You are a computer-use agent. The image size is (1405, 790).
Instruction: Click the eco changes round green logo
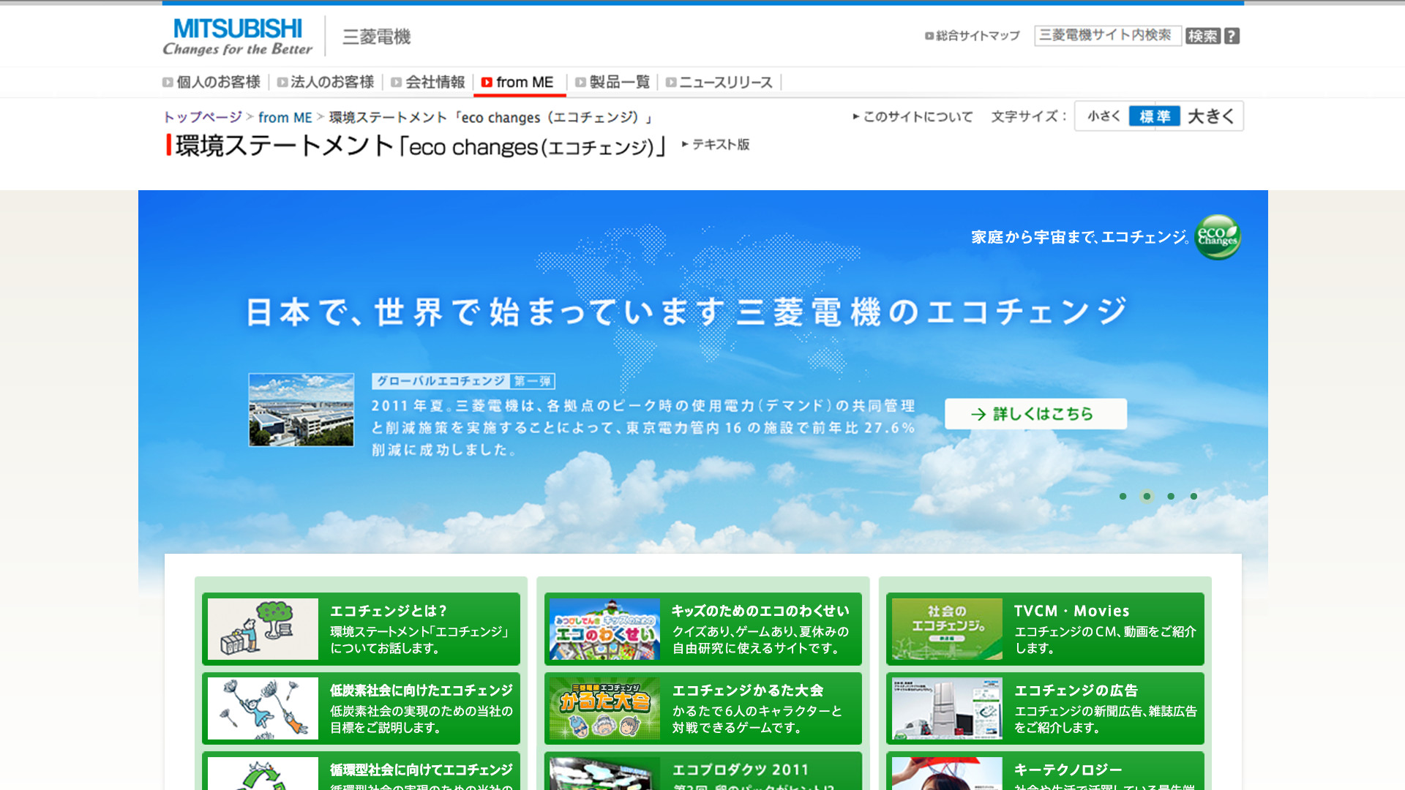pyautogui.click(x=1218, y=237)
